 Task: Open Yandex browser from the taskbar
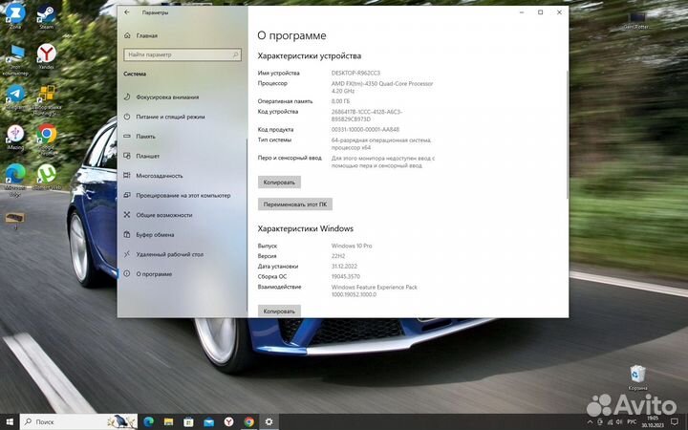point(228,421)
